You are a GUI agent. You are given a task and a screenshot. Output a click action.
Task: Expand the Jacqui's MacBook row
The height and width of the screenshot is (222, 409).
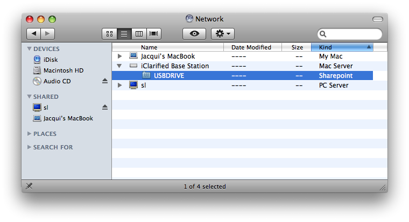(120, 56)
